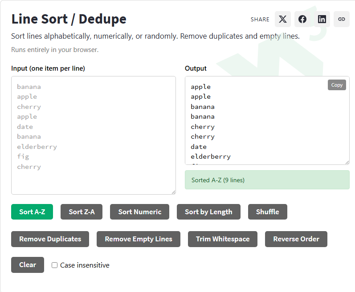Click 'elderberry' in the Output box
Screen dimensions: 355x292
click(x=211, y=156)
